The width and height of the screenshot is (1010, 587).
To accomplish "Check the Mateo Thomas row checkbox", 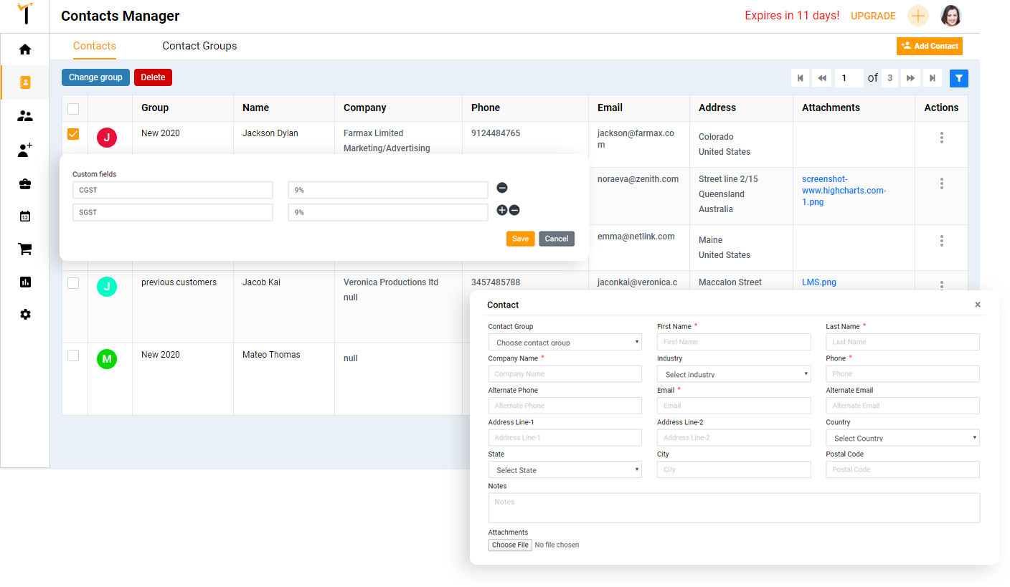I will (x=73, y=355).
